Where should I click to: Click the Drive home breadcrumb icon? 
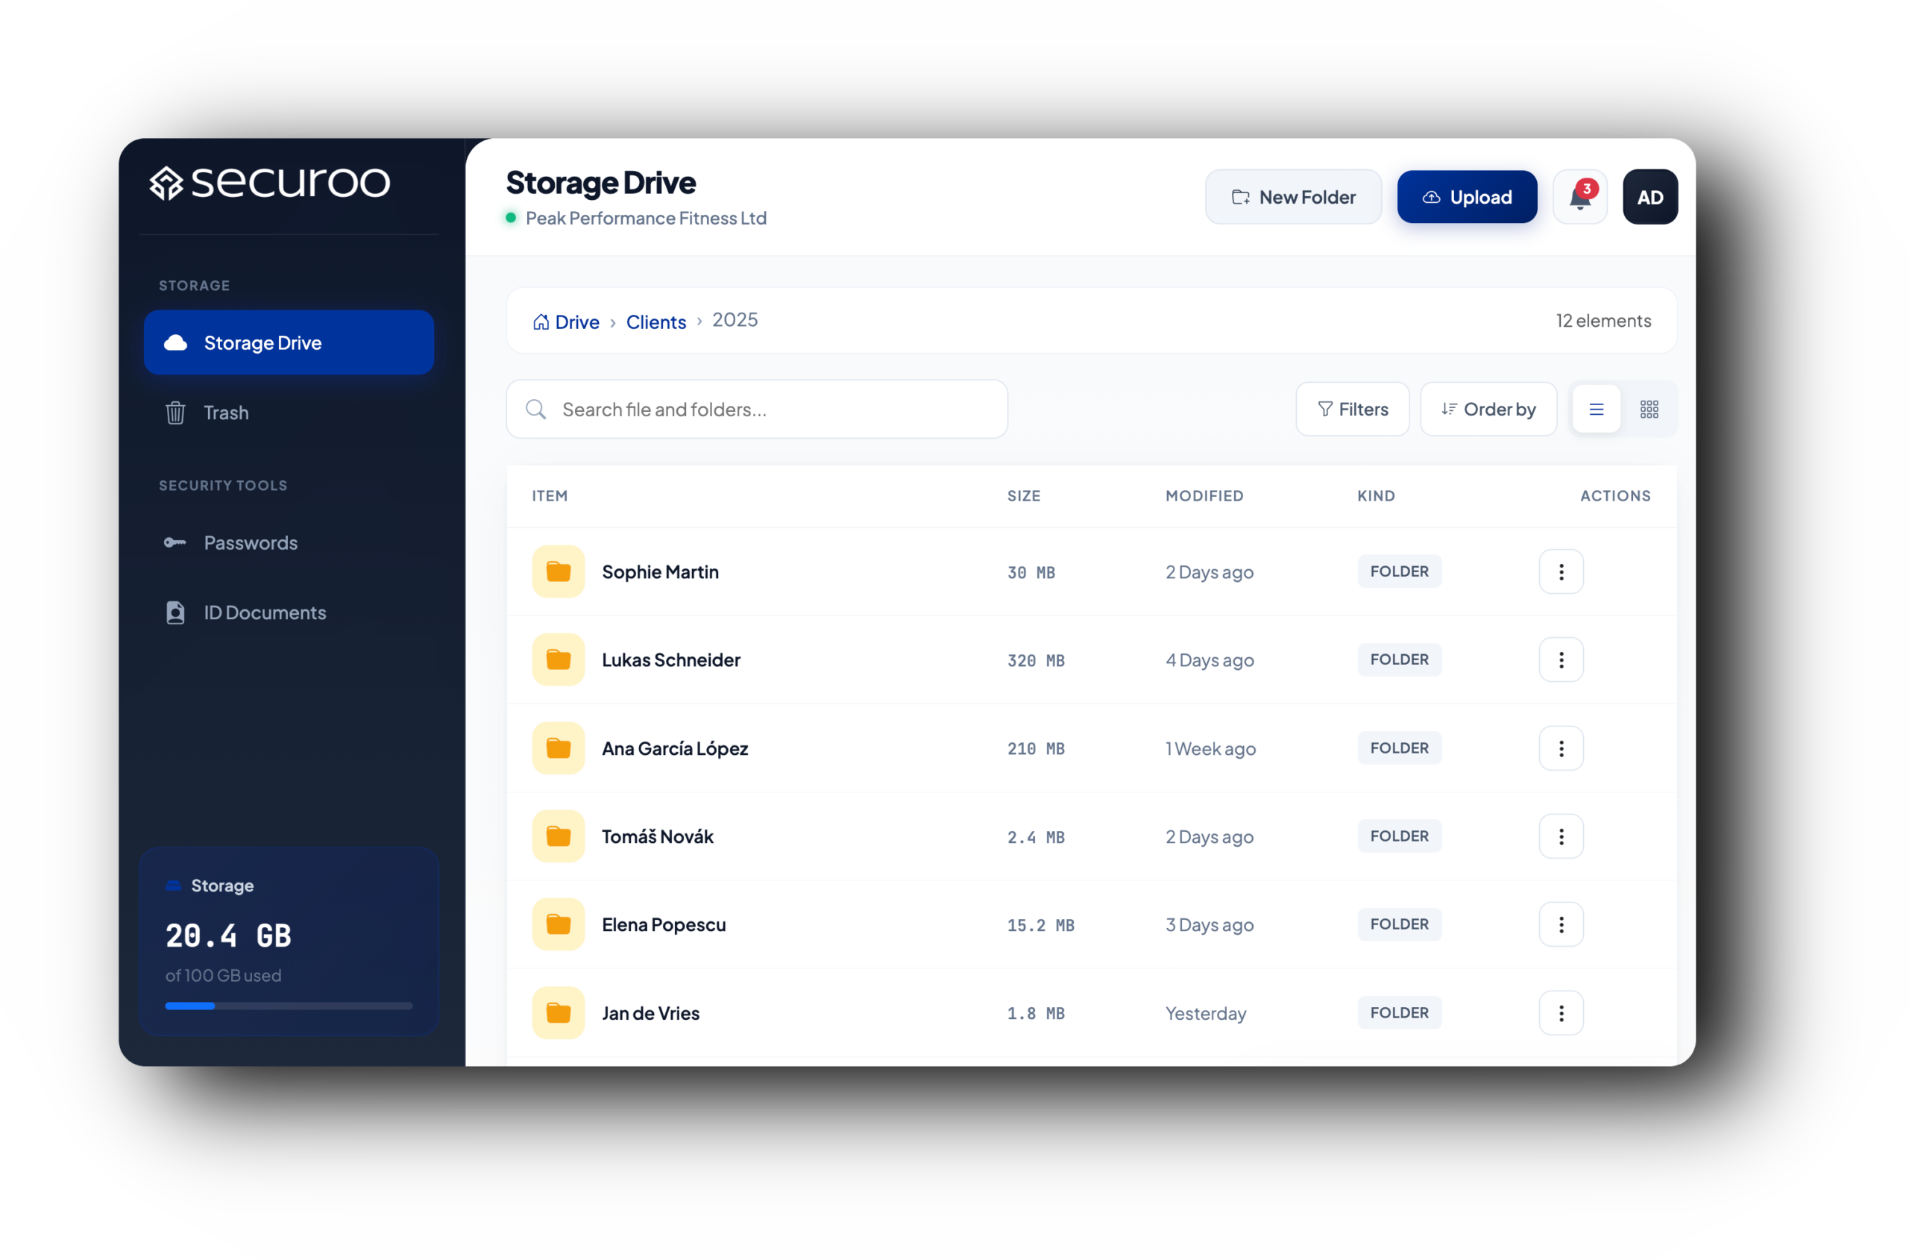click(x=541, y=322)
